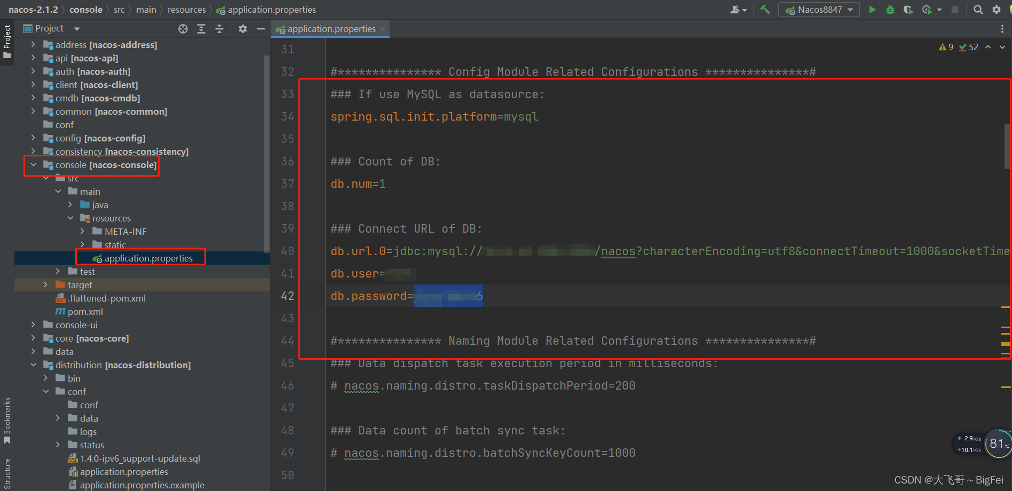The image size is (1012, 491).
Task: Expand the api [nacos-api] module
Action: [x=33, y=58]
